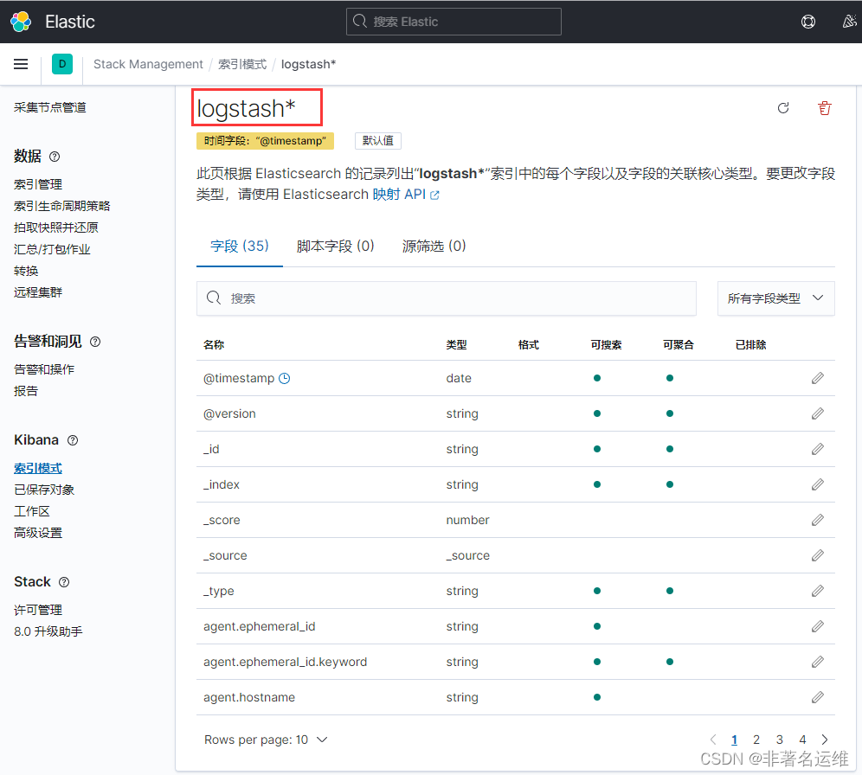Open 索引管理 in the sidebar
The width and height of the screenshot is (862, 775).
[38, 184]
